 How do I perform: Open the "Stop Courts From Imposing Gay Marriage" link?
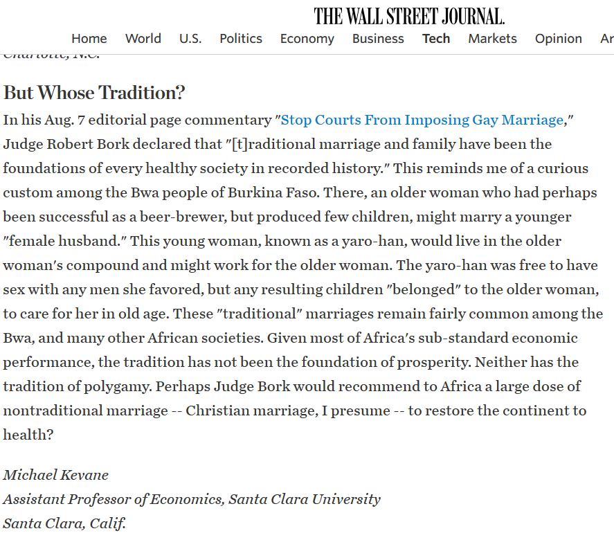(x=422, y=120)
